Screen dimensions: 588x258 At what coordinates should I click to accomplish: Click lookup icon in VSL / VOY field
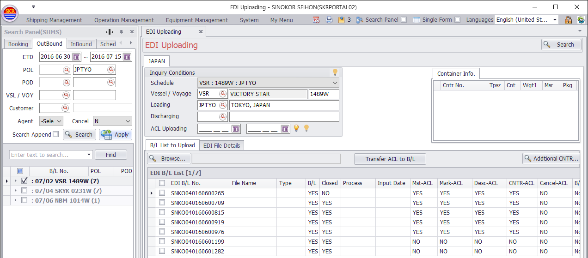[x=67, y=95]
